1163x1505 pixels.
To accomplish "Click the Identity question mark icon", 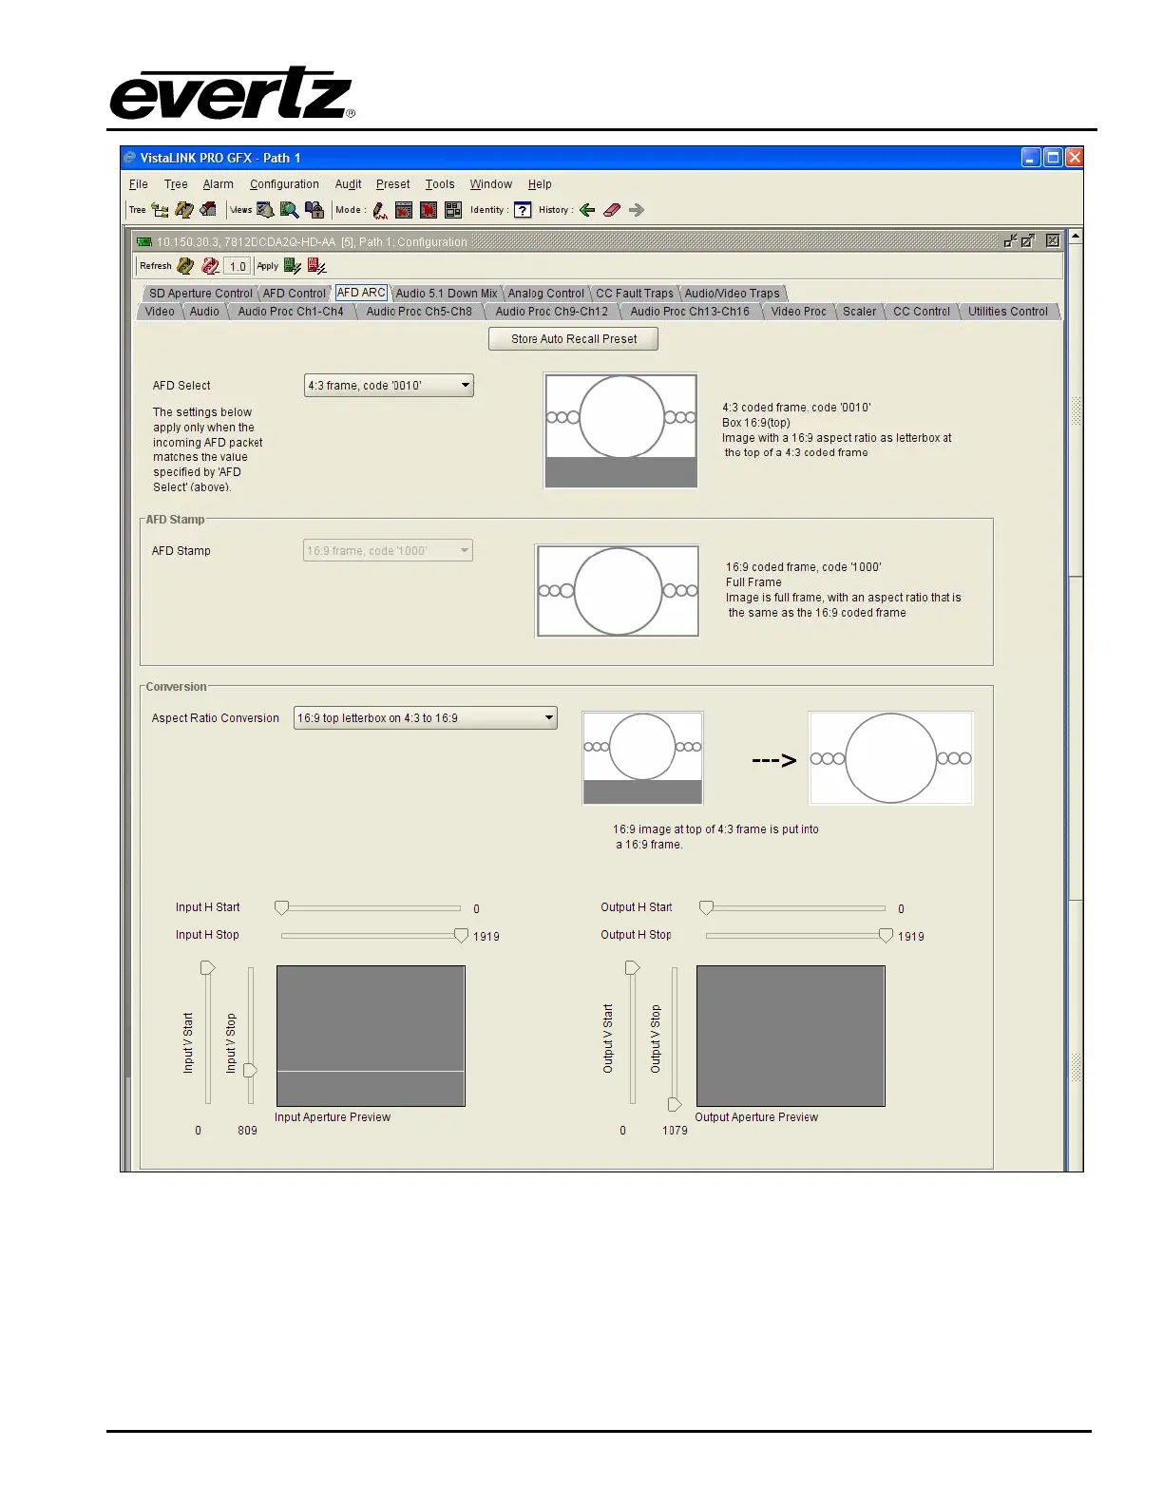I will click(x=523, y=210).
